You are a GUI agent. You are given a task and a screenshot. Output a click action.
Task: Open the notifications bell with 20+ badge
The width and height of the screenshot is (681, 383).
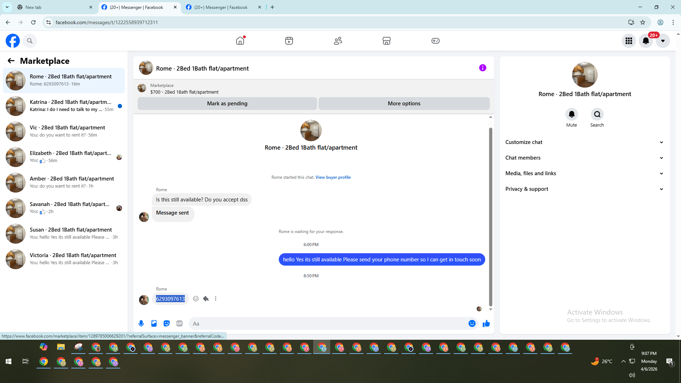[x=646, y=41]
